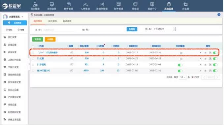Edit the 51节福利 coupon with pencil icon
224x125 pixels.
click(x=201, y=65)
